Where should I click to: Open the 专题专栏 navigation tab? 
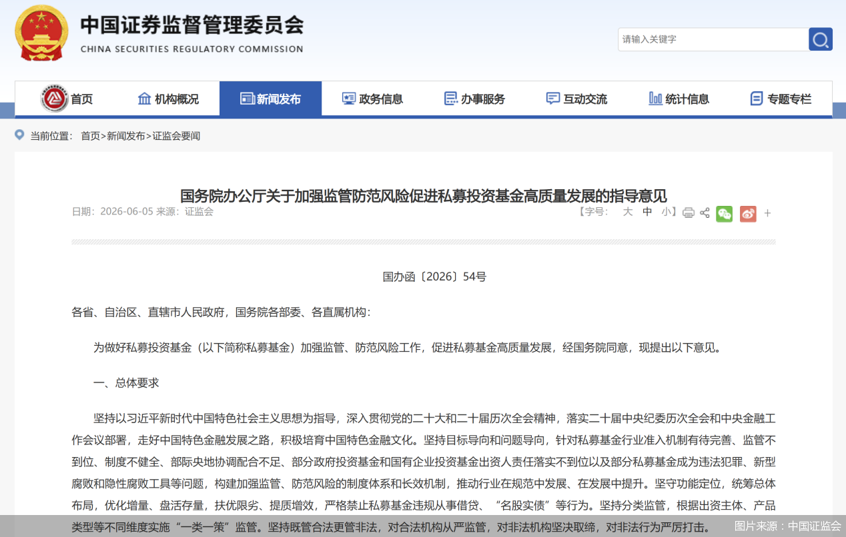tap(781, 99)
